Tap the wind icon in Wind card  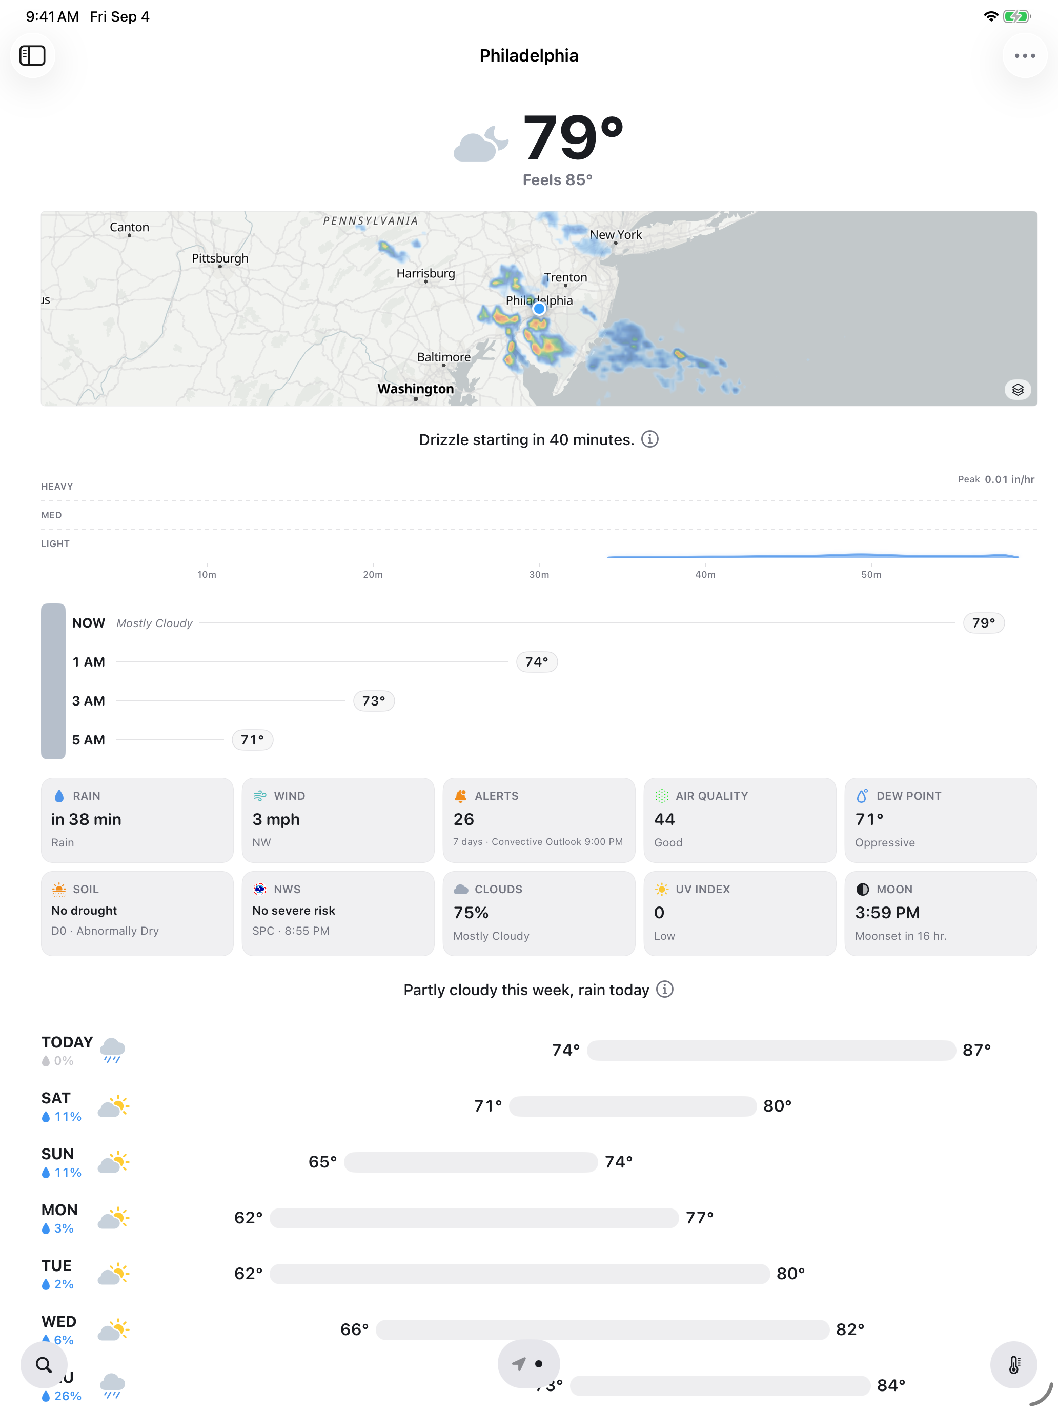tap(259, 795)
